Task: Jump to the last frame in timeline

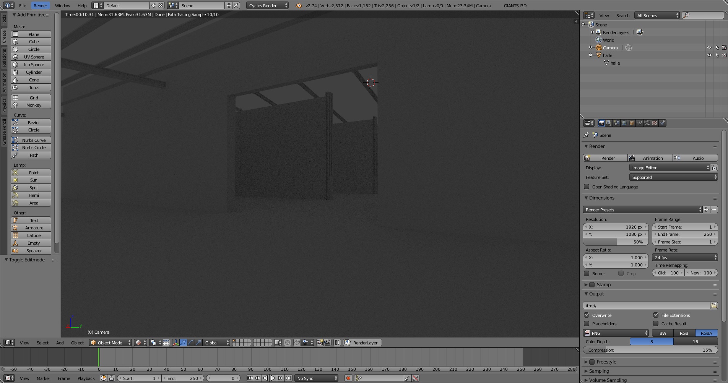Action: pyautogui.click(x=288, y=378)
